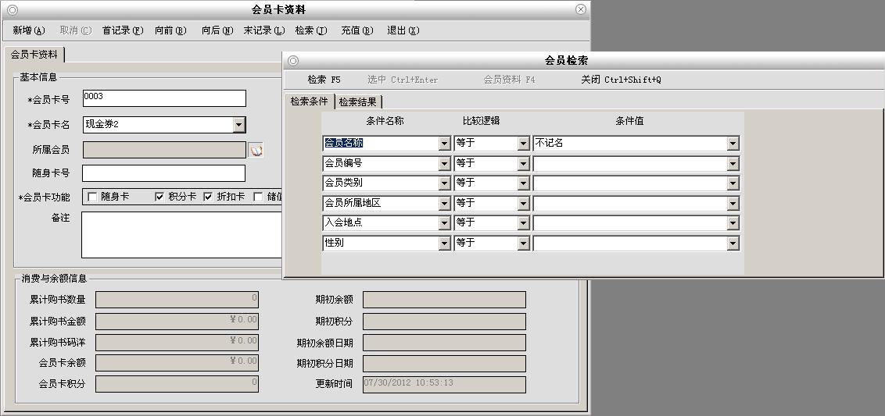885x416 pixels.
Task: Expand the 会员编号 condition name dropdown
Action: coord(444,164)
